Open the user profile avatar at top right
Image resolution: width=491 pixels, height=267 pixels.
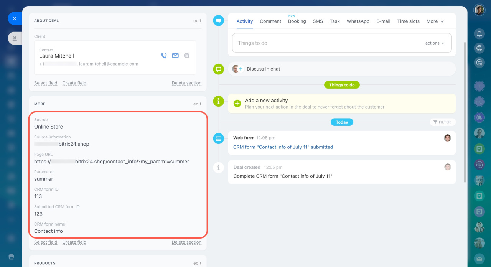point(479,10)
